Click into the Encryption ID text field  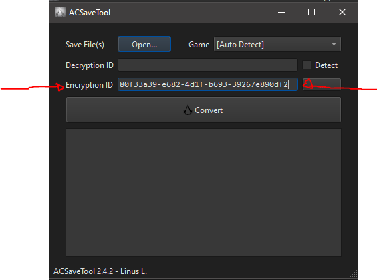(208, 84)
